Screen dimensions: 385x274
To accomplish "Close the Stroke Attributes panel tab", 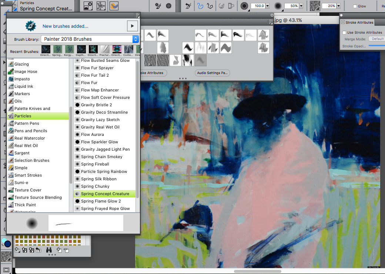I will pyautogui.click(x=343, y=23).
